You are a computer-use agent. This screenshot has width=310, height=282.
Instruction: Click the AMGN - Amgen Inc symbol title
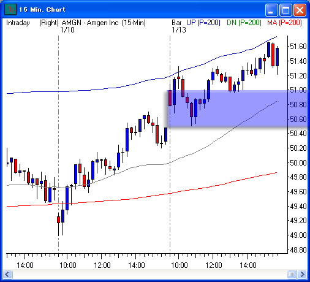(x=90, y=23)
